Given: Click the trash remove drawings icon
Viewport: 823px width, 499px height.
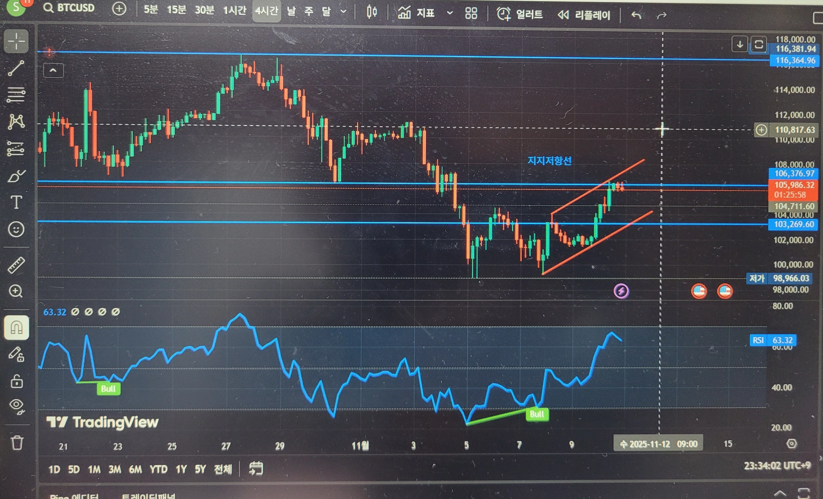Looking at the screenshot, I should [x=17, y=442].
